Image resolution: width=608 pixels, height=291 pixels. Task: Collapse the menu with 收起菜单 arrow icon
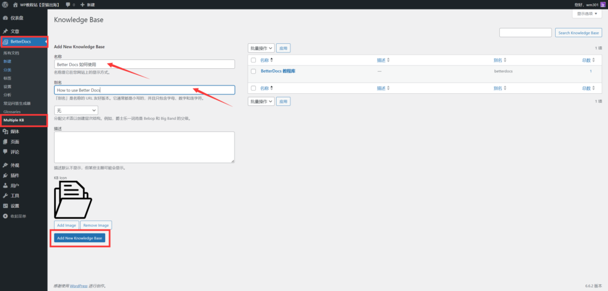[5, 216]
